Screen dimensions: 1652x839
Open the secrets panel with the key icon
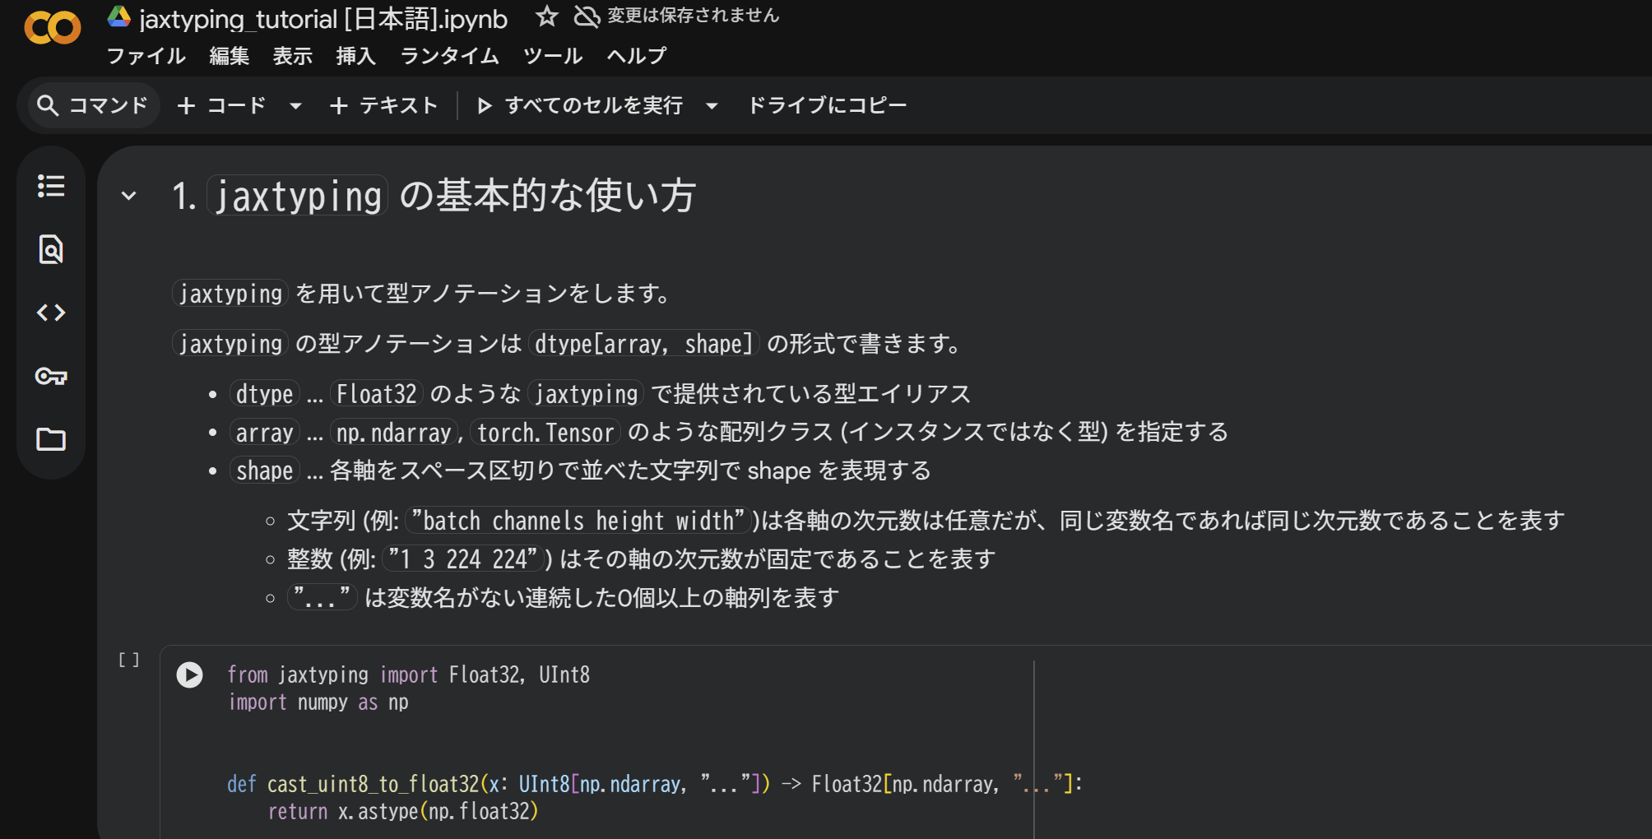coord(51,377)
